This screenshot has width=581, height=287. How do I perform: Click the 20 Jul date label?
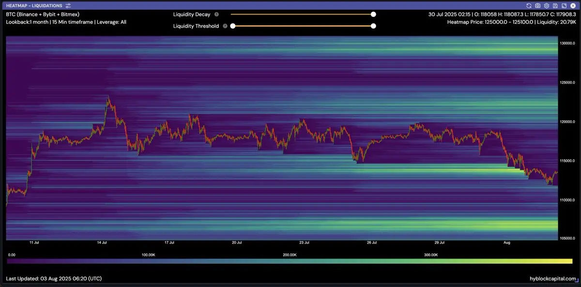(x=237, y=244)
